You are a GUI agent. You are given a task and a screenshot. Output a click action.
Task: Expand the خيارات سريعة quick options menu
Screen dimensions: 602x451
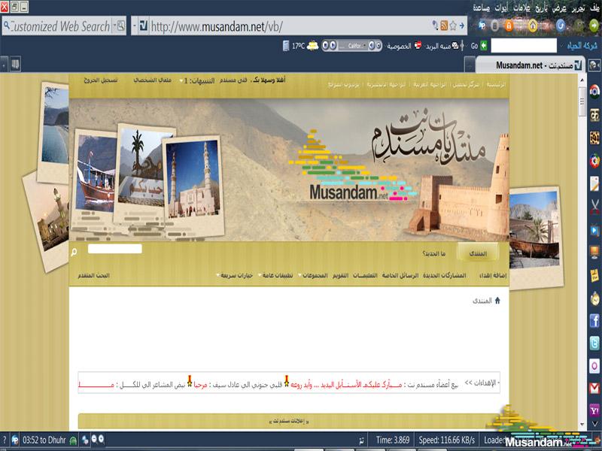click(x=217, y=275)
